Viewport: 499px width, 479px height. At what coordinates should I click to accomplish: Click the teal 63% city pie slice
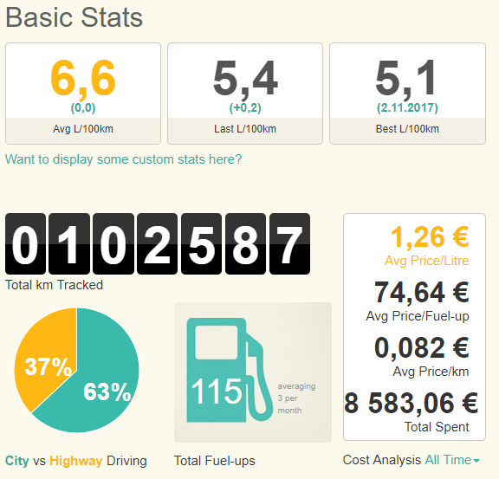[95, 382]
